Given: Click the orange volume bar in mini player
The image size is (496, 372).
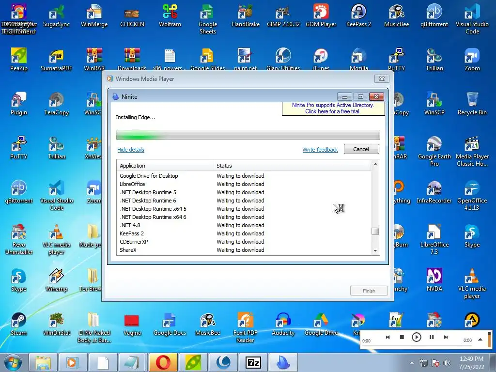Looking at the screenshot, I should pyautogui.click(x=489, y=339).
